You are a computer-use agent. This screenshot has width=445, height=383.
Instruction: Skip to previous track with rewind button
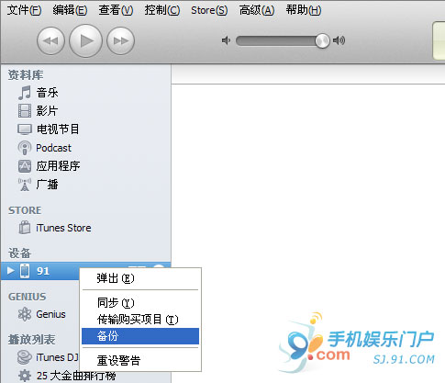pos(50,40)
